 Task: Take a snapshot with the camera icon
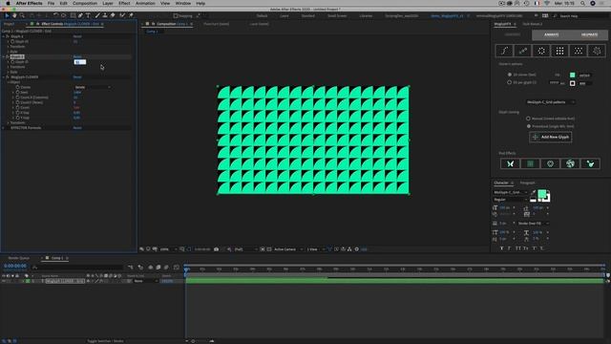[217, 249]
